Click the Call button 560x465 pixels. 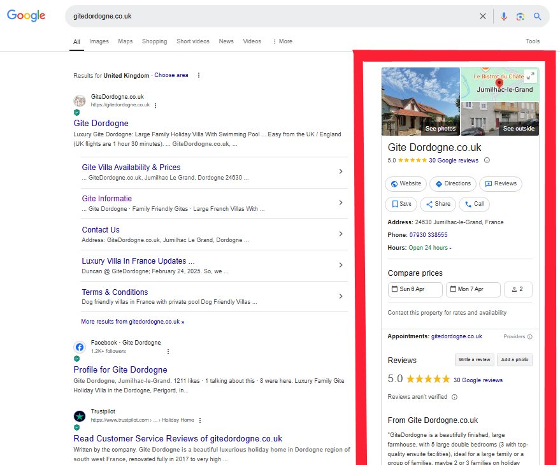pyautogui.click(x=474, y=204)
